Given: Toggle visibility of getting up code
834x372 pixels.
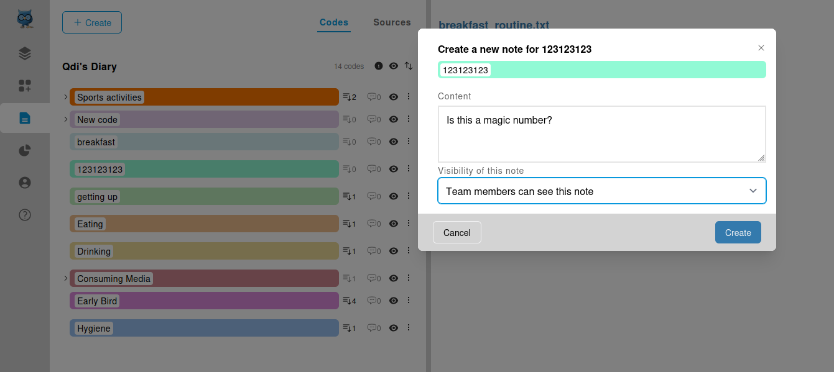Looking at the screenshot, I should click(394, 196).
